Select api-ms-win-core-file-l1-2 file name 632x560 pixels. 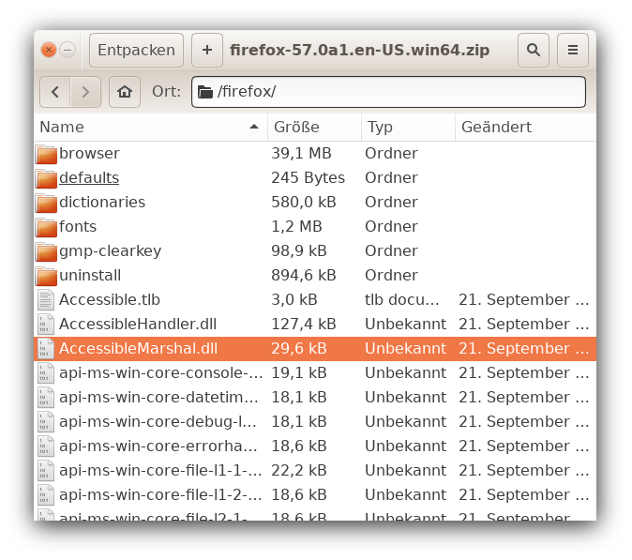pyautogui.click(x=160, y=495)
